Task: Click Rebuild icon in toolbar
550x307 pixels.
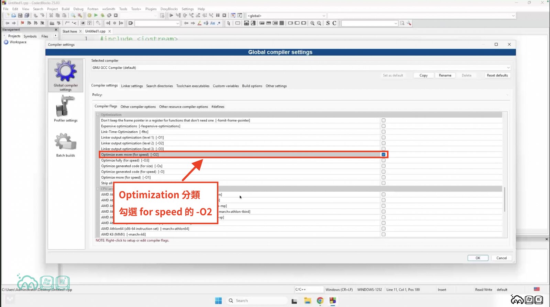Action: 109,15
